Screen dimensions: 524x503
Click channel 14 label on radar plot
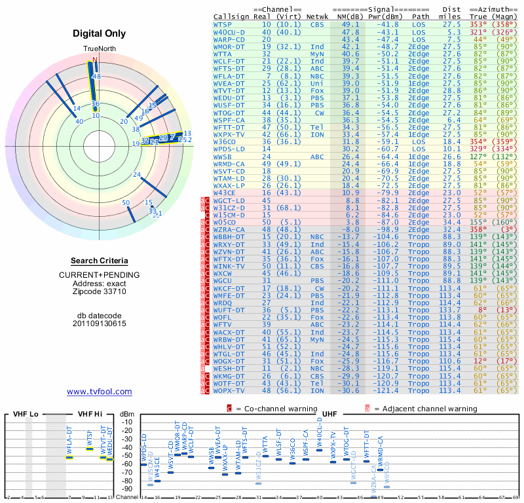click(77, 108)
